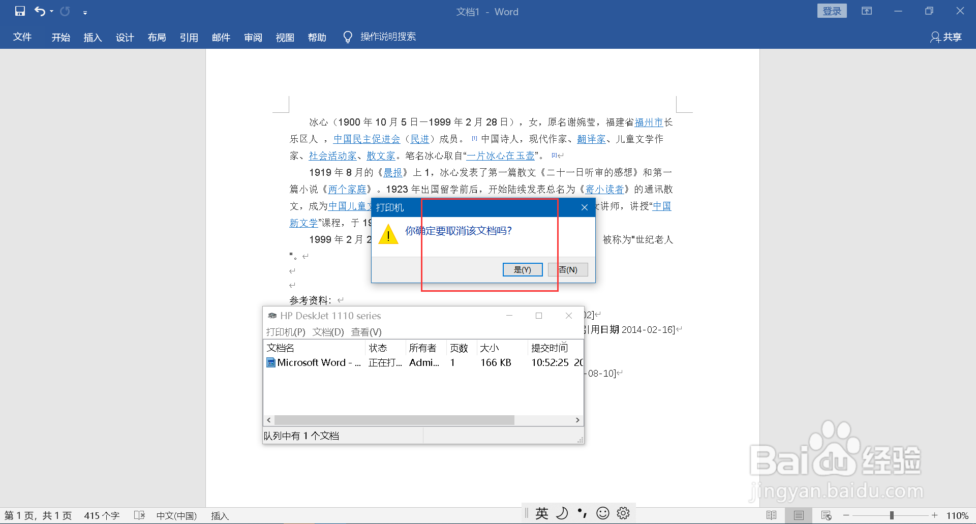Click the 登录 sign-in button
The image size is (976, 524).
(x=832, y=11)
